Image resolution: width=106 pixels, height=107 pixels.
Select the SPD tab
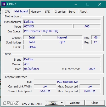pos(48,12)
